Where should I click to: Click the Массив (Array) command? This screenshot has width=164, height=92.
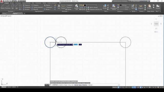[x=47, y=9]
